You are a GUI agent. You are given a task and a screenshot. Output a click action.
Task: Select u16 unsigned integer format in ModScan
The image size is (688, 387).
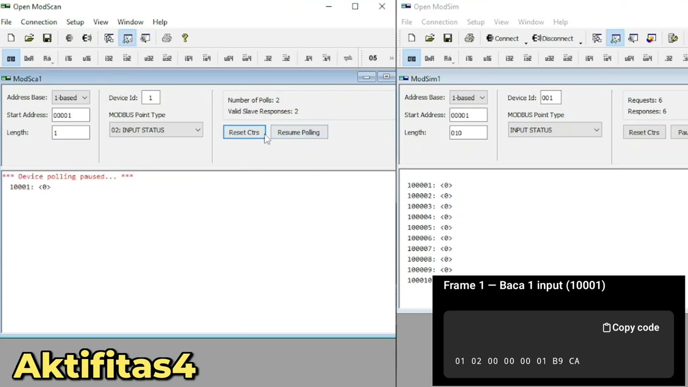coord(87,58)
